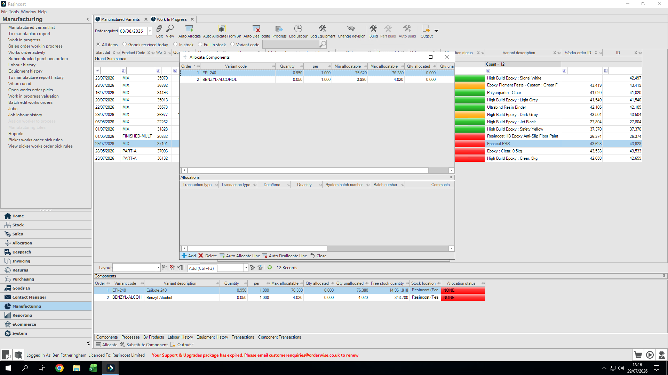The image size is (668, 375).
Task: Open the Output toolbar icon
Action: (x=426, y=28)
